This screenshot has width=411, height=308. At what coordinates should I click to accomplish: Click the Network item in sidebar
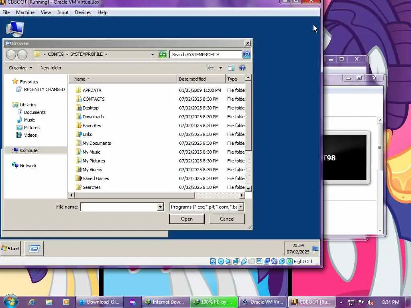pos(28,166)
